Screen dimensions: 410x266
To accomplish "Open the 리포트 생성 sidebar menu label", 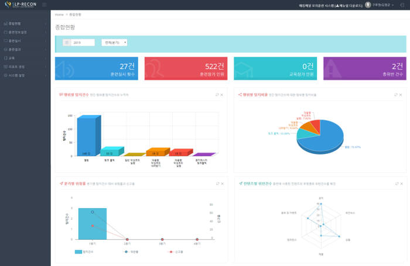I will [16, 67].
